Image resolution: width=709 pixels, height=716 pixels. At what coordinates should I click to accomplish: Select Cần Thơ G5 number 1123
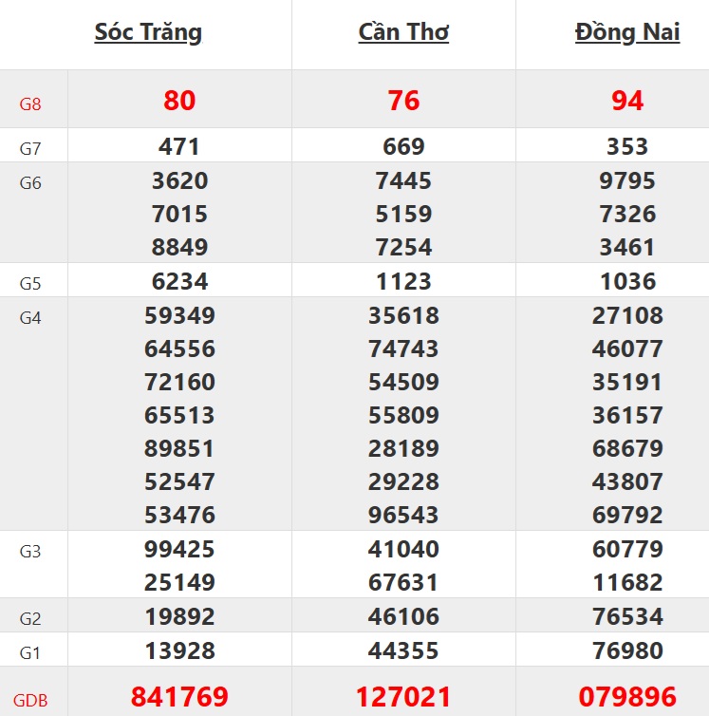[x=403, y=281]
